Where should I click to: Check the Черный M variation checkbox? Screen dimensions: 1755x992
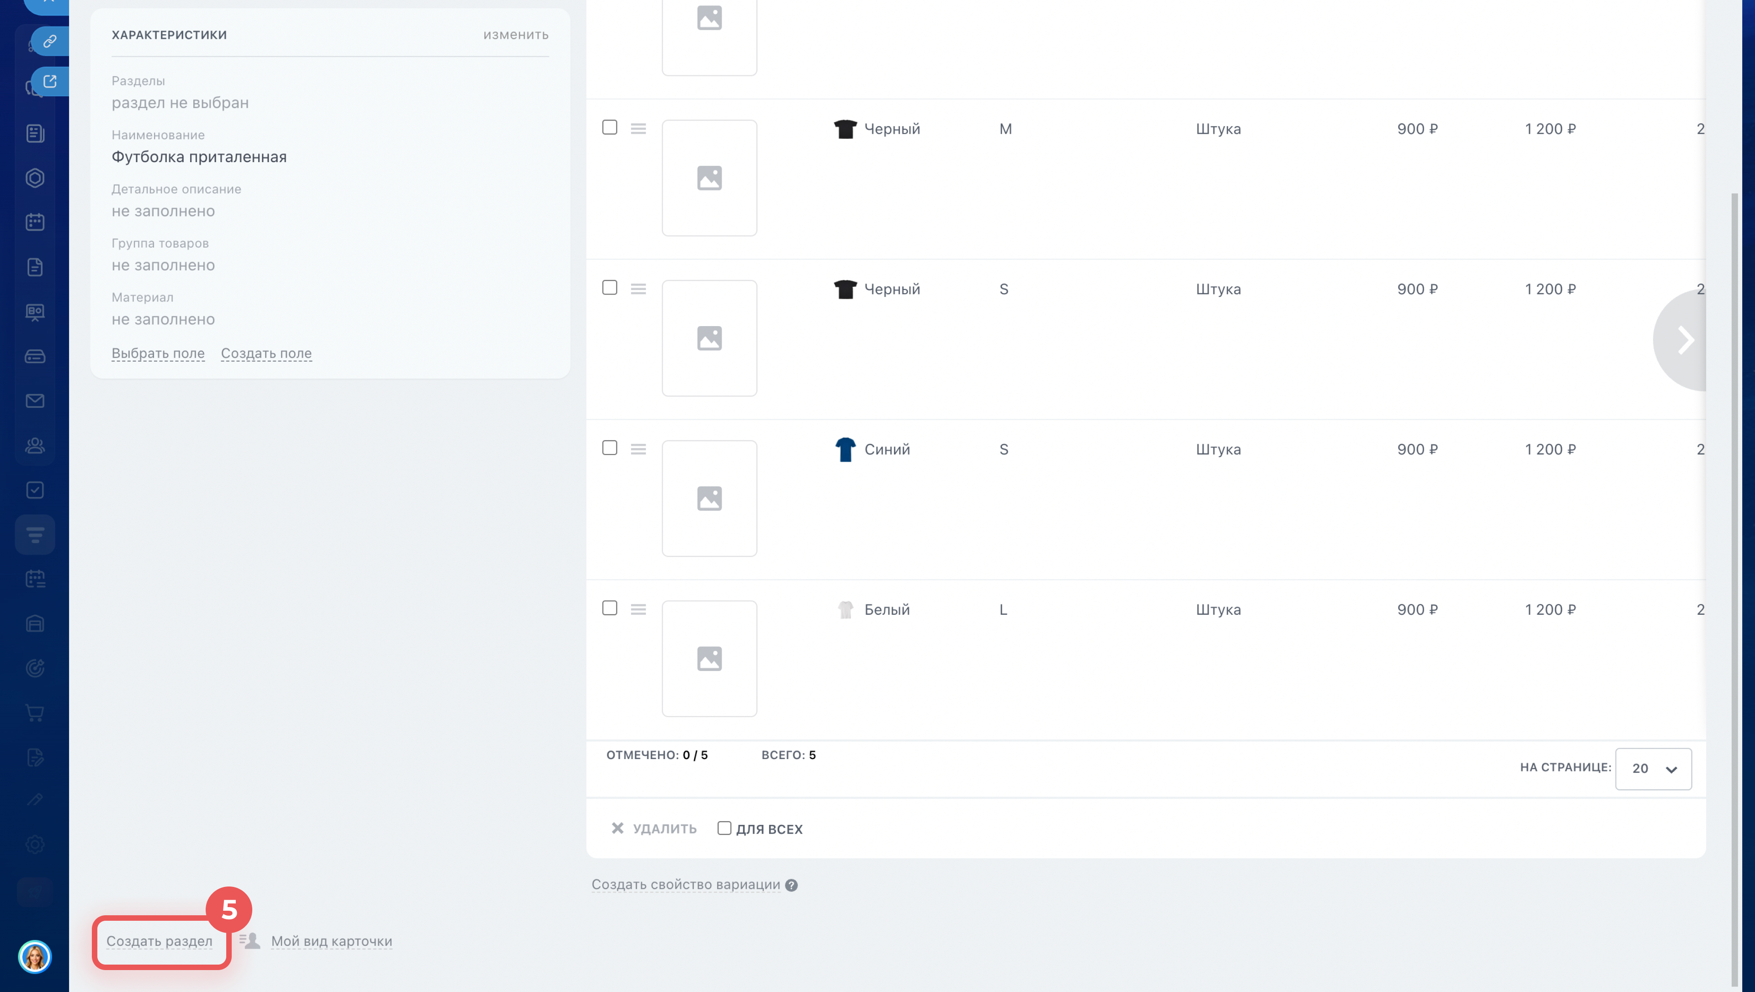coord(609,127)
